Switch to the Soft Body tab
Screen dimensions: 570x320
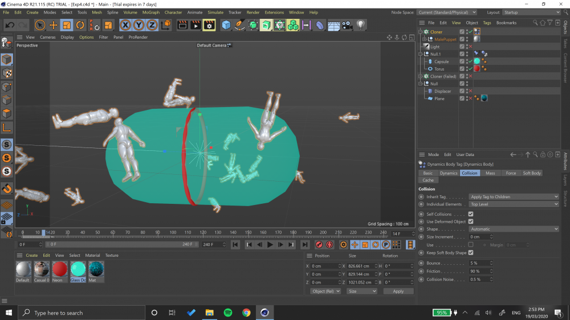(531, 173)
